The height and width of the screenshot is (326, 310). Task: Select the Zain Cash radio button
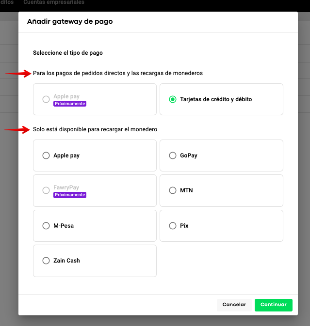(46, 261)
